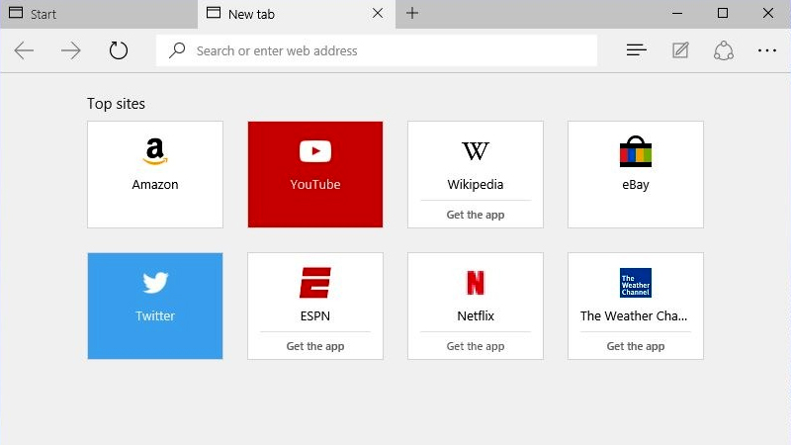The height and width of the screenshot is (445, 791).
Task: Click Get the app under ESPN
Action: point(315,346)
